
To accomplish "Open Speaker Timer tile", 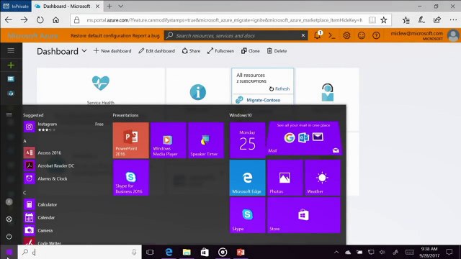I will tap(206, 140).
